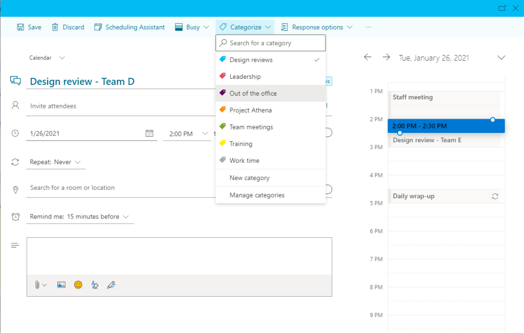Expand the Busy status dropdown
The height and width of the screenshot is (333, 524).
point(192,27)
